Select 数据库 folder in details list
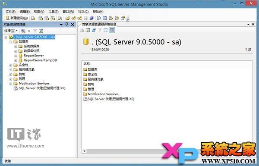This screenshot has height=166, width=259. (x=90, y=69)
